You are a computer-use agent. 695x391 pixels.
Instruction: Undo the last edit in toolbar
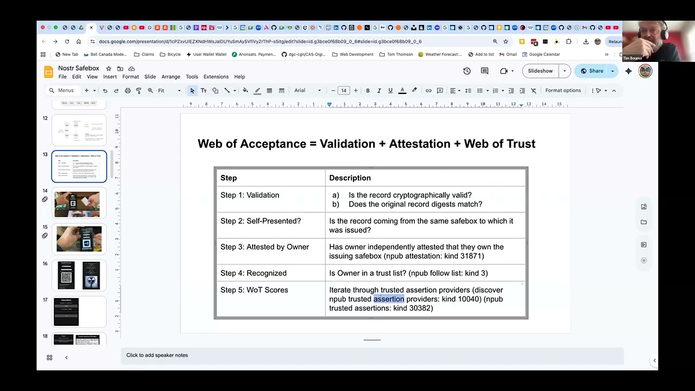tap(105, 91)
